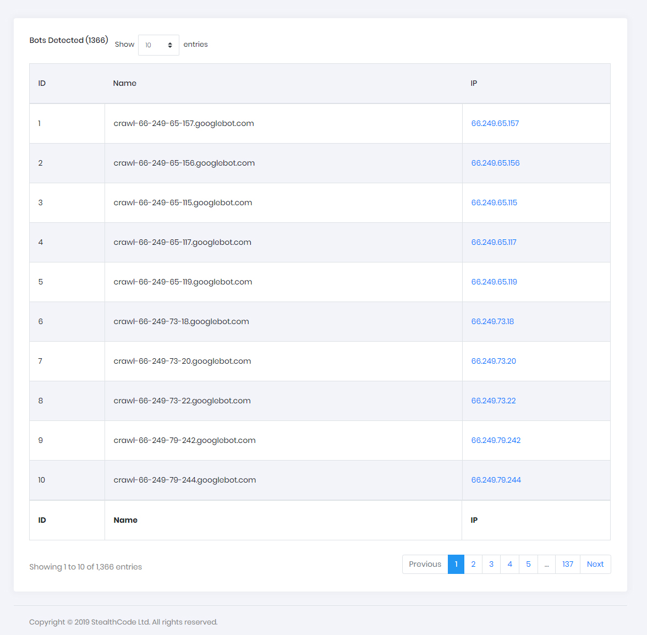Go to pagination page 3
647x635 pixels.
(x=491, y=564)
